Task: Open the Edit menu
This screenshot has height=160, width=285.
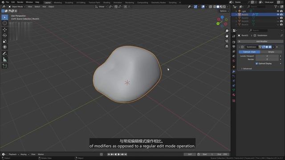Action: click(x=13, y=2)
